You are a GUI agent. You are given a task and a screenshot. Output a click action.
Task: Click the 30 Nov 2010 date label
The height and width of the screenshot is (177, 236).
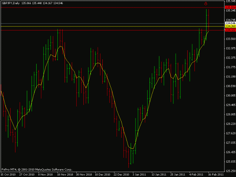(84, 175)
